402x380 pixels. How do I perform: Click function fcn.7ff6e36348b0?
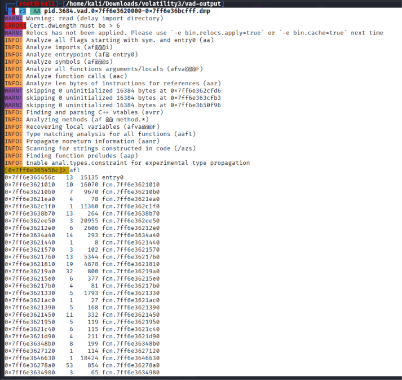[x=131, y=343]
